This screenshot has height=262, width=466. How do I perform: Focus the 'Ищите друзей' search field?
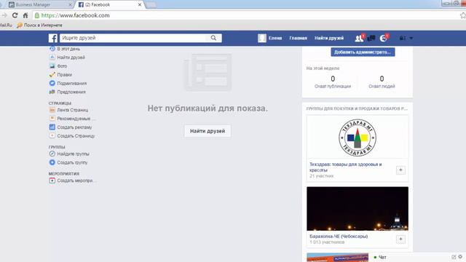click(x=133, y=38)
